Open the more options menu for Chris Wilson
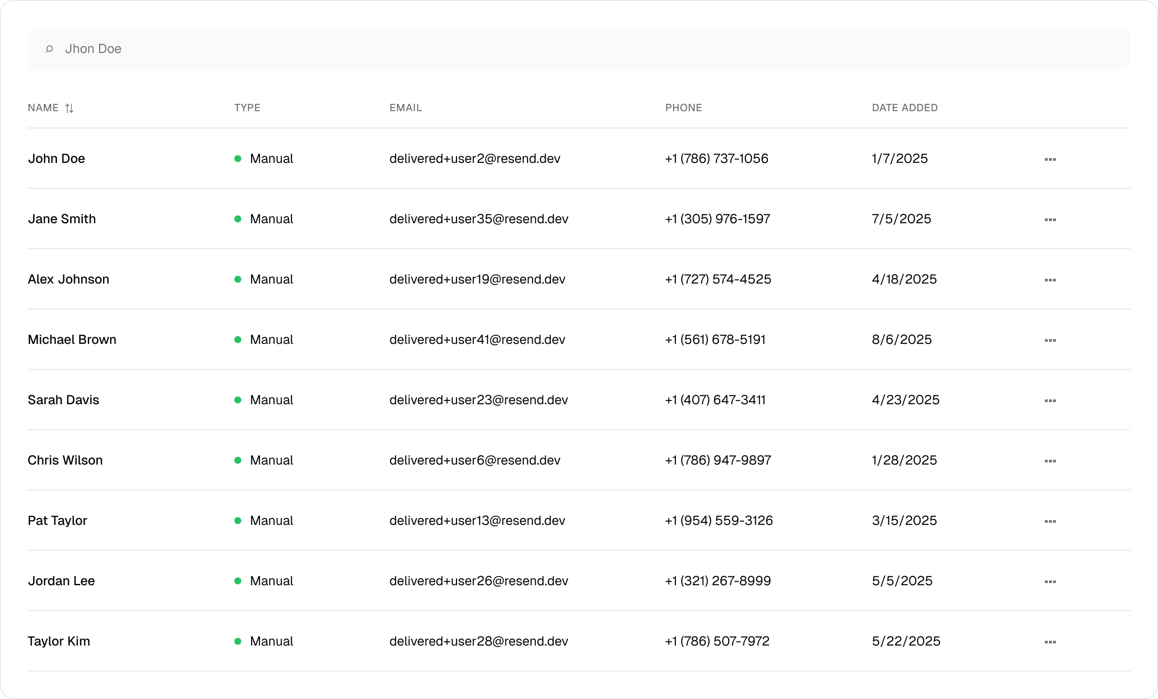 click(x=1050, y=461)
